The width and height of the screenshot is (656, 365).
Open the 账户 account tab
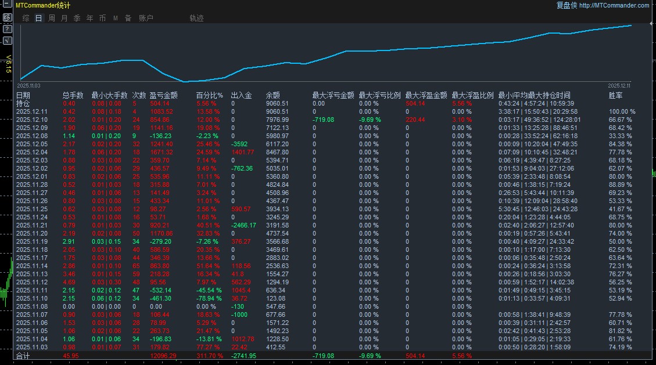pyautogui.click(x=146, y=18)
